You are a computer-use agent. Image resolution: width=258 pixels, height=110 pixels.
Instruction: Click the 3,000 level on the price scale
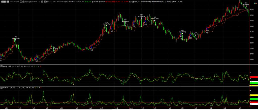click(252, 37)
